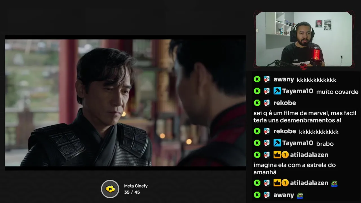Click green Kick icon beside awany's kkkkkkkkkkkk message
The width and height of the screenshot is (361, 203).
pos(257,79)
